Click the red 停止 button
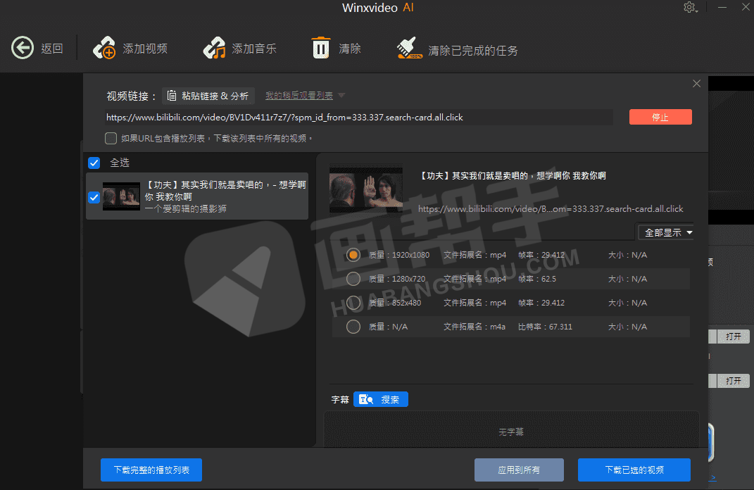Image resolution: width=754 pixels, height=490 pixels. (660, 117)
